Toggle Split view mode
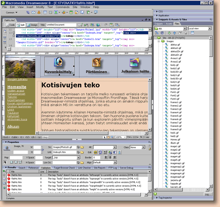 tap(21, 25)
